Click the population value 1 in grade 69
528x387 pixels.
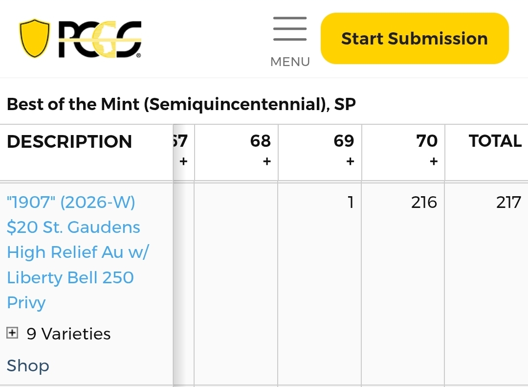[x=351, y=202]
